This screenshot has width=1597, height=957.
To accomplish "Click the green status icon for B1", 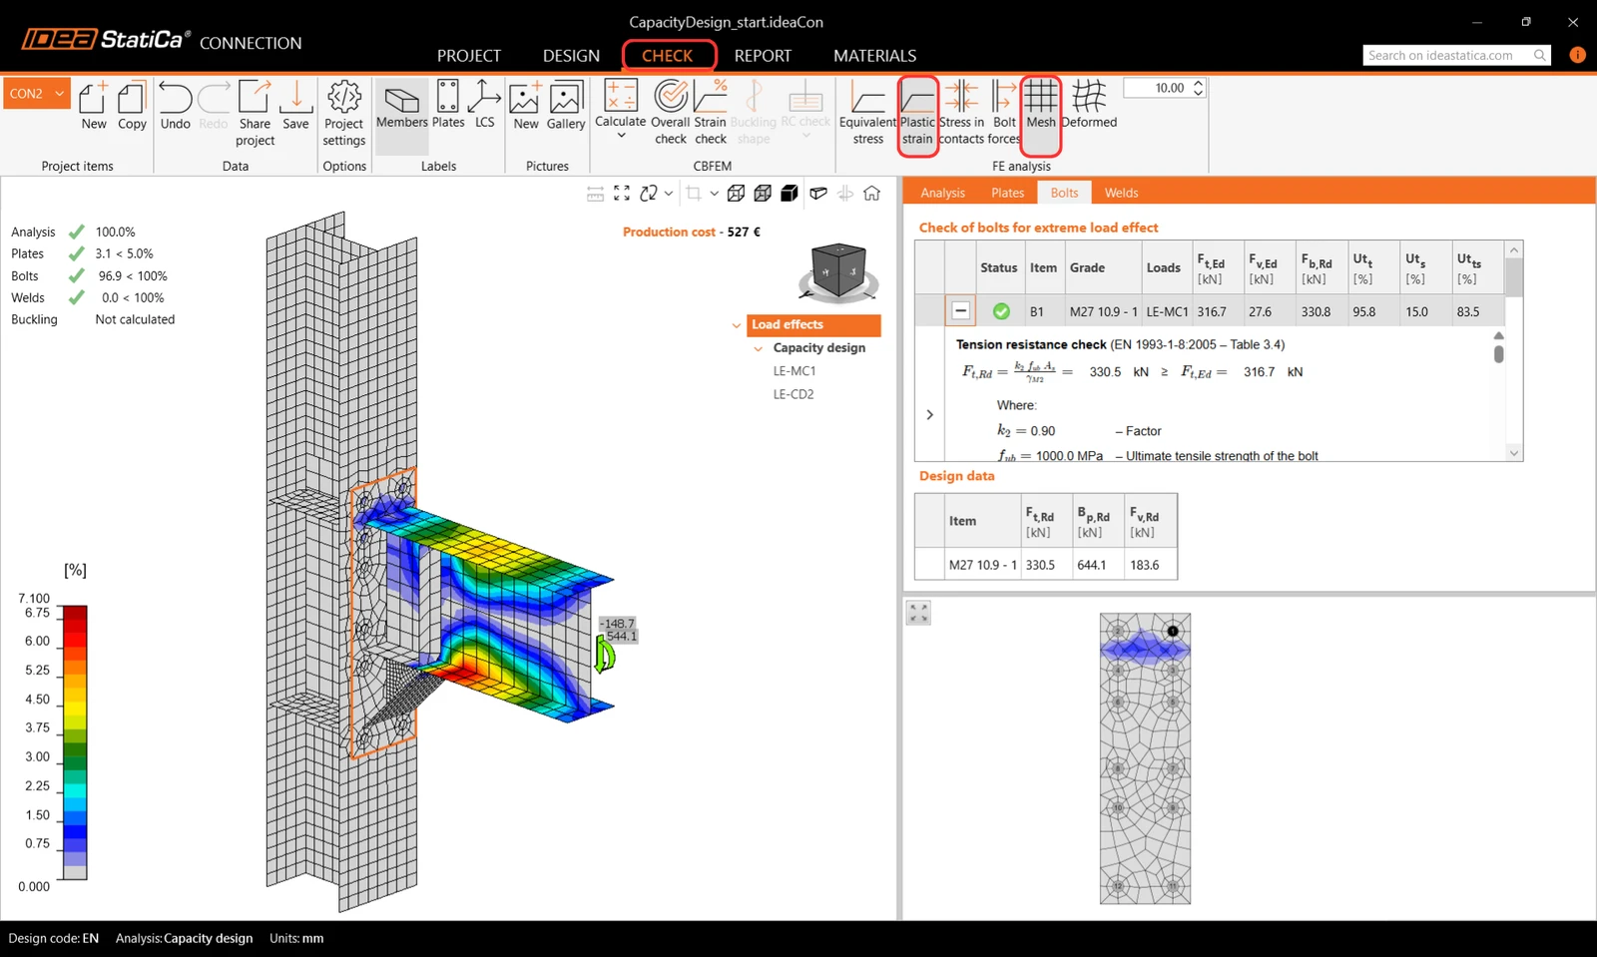I will (1000, 311).
